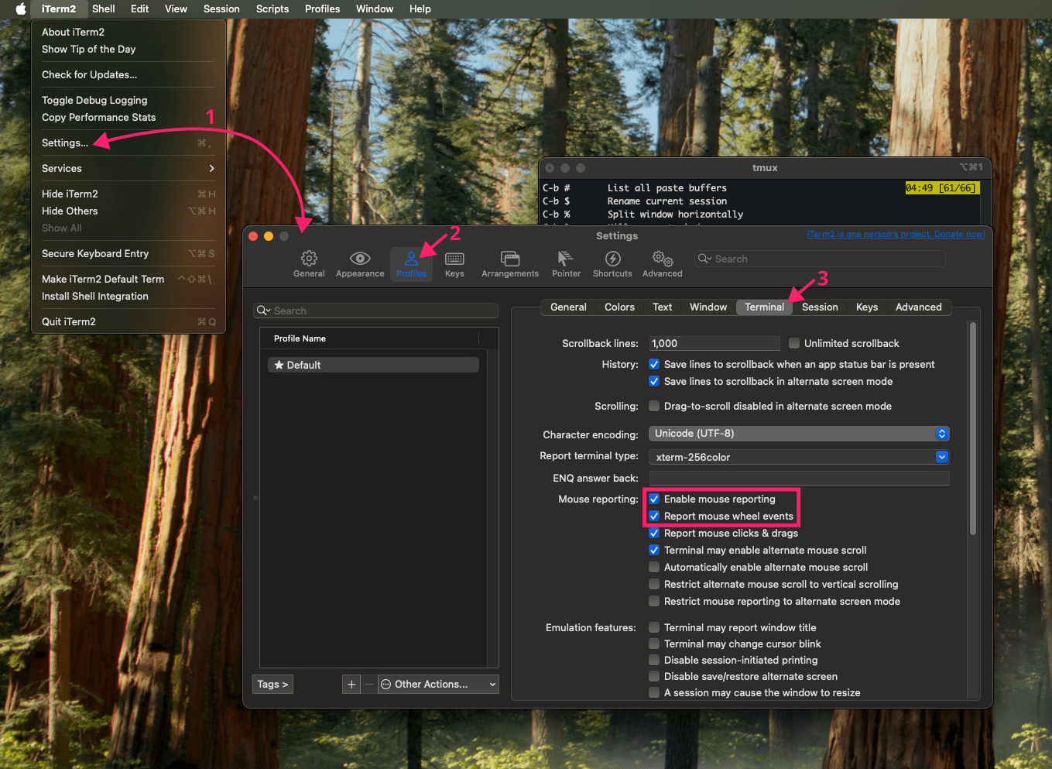Expand the Tags panel
1052x769 pixels.
point(272,684)
